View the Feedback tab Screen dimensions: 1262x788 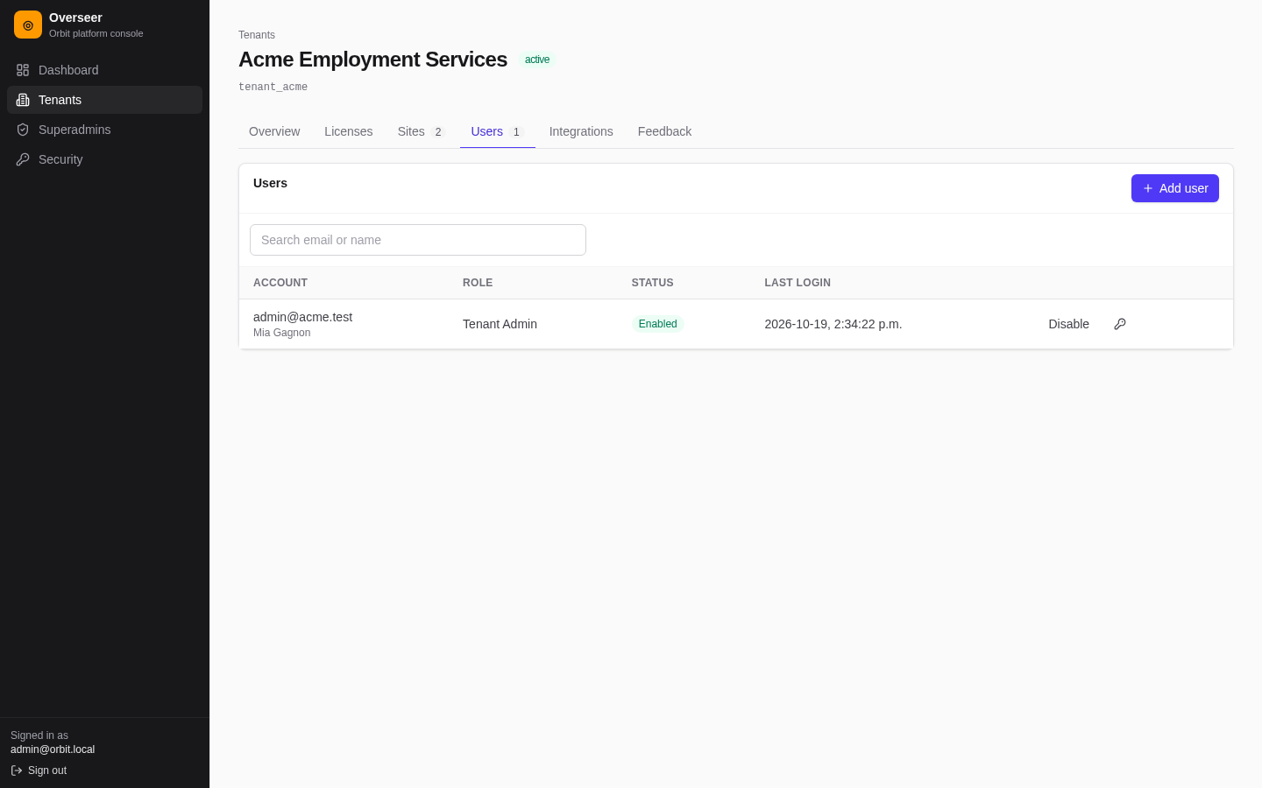[664, 131]
